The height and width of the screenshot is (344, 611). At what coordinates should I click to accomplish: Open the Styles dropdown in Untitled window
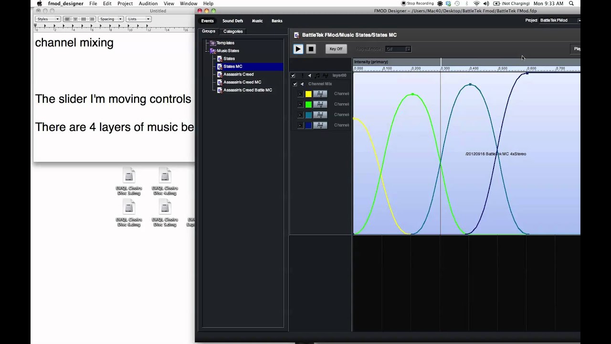48,19
